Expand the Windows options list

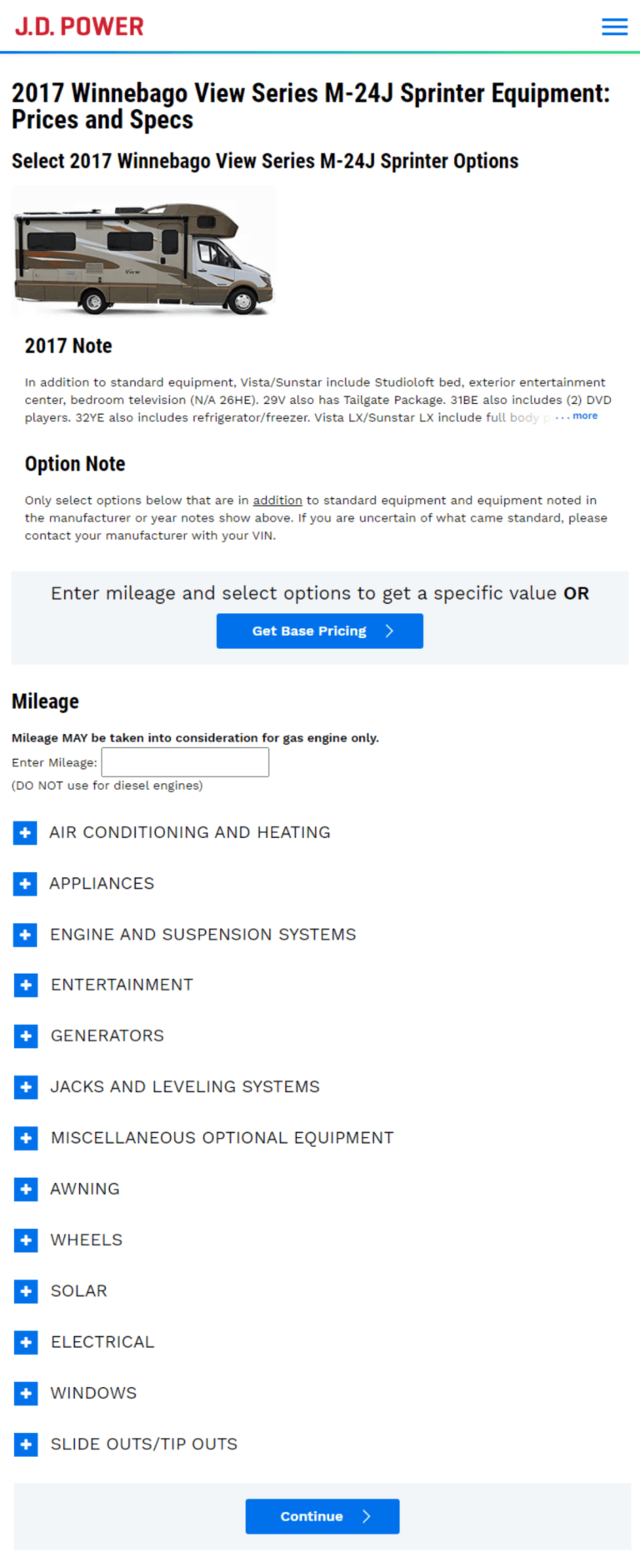click(25, 1393)
